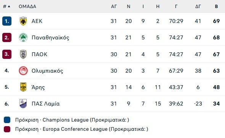Open the Παναθηναϊκός team link
The image size is (225, 138).
tap(50, 37)
